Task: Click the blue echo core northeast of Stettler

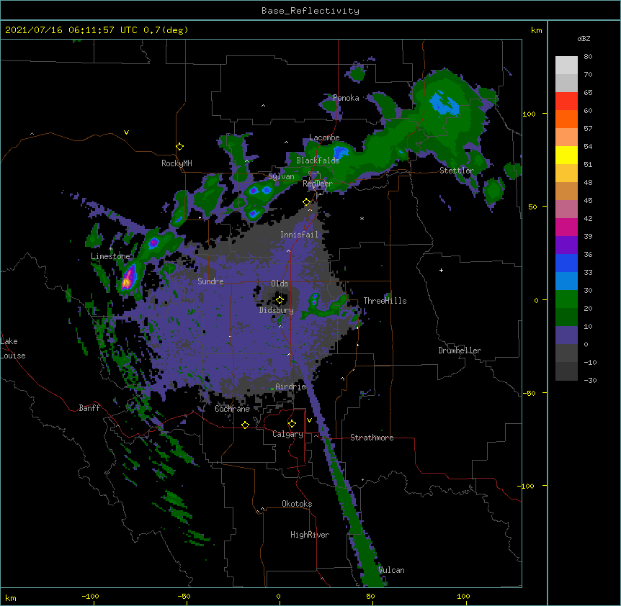Action: click(x=444, y=103)
